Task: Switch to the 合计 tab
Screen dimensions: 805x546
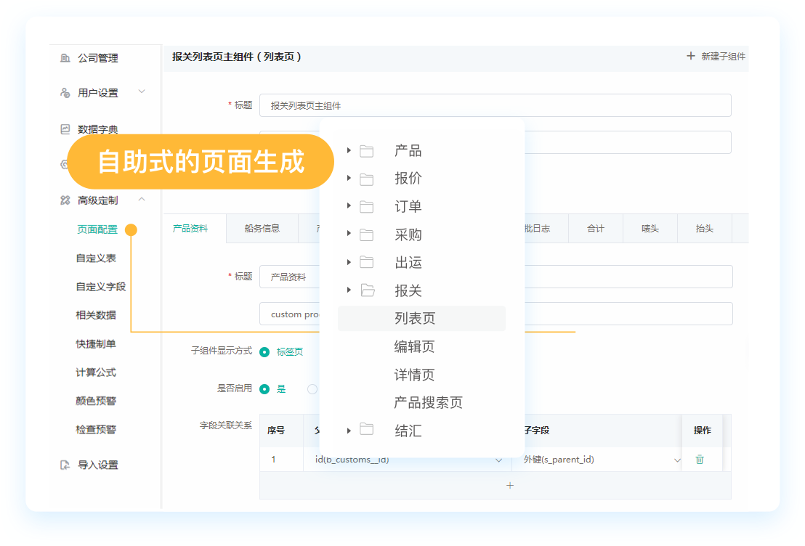Action: 596,229
